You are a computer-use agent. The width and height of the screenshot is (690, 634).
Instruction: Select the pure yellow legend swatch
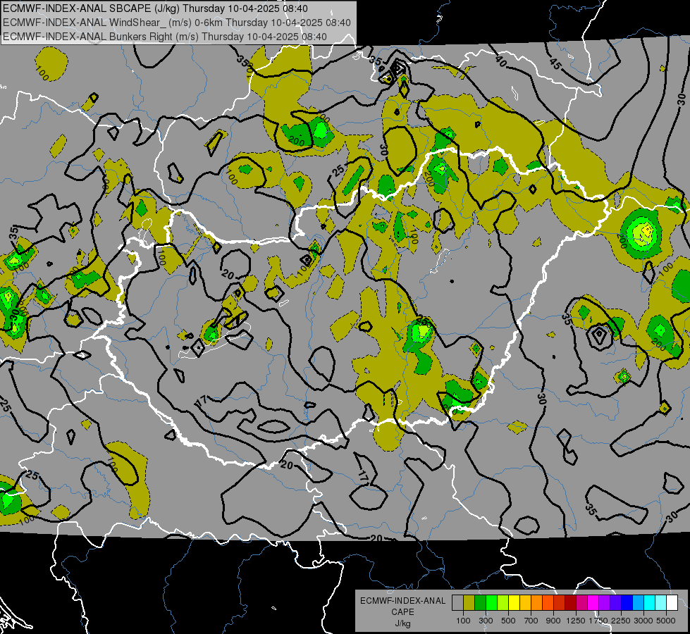point(514,603)
